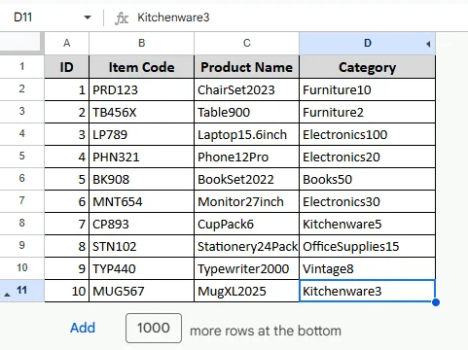This screenshot has height=350, width=468.
Task: Select cell Furniture10
Action: click(x=368, y=89)
